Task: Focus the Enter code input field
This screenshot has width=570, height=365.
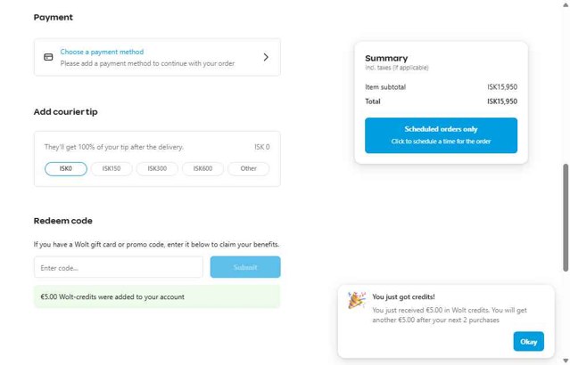Action: [118, 267]
